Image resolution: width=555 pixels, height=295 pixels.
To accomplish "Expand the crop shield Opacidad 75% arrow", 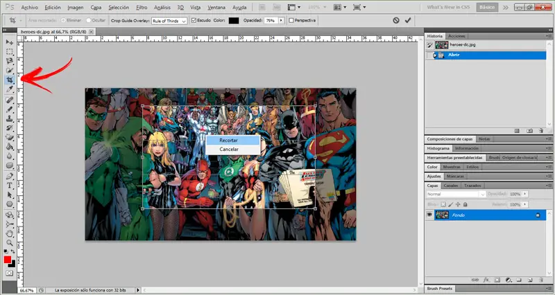I will (x=281, y=21).
